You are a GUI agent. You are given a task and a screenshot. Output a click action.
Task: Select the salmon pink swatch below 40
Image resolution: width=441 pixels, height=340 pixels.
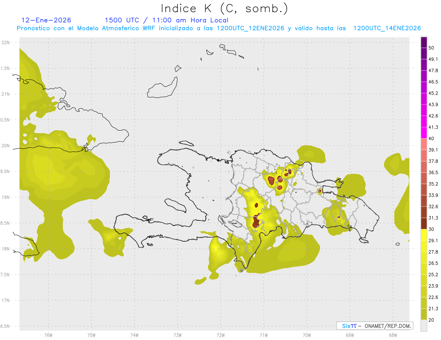(424, 144)
